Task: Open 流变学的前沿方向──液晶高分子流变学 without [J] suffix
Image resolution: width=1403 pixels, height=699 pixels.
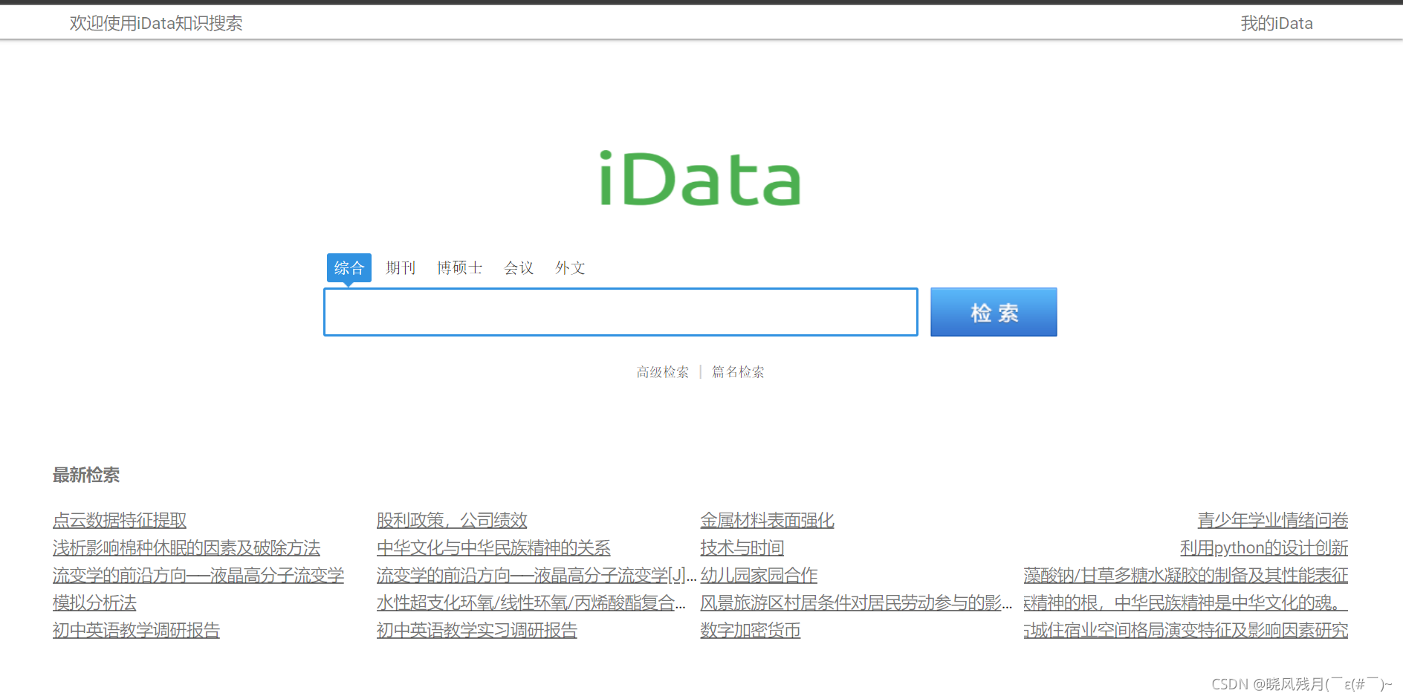Action: coord(198,575)
